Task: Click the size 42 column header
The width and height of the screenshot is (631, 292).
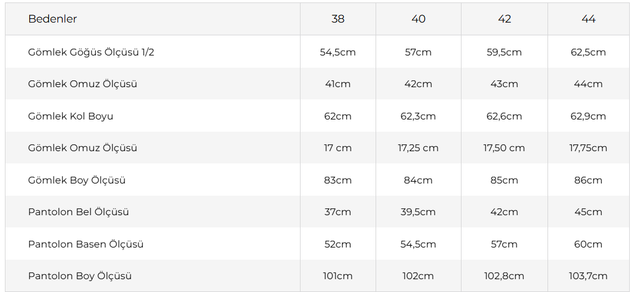Action: click(504, 19)
